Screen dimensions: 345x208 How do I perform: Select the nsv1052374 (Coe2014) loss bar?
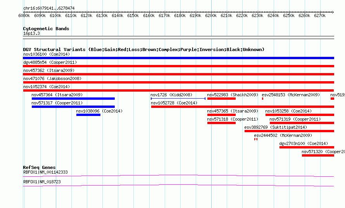(178, 90)
